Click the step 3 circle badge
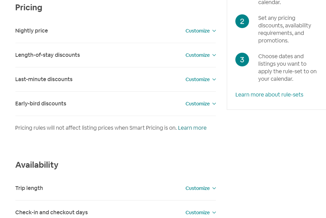 tap(242, 60)
